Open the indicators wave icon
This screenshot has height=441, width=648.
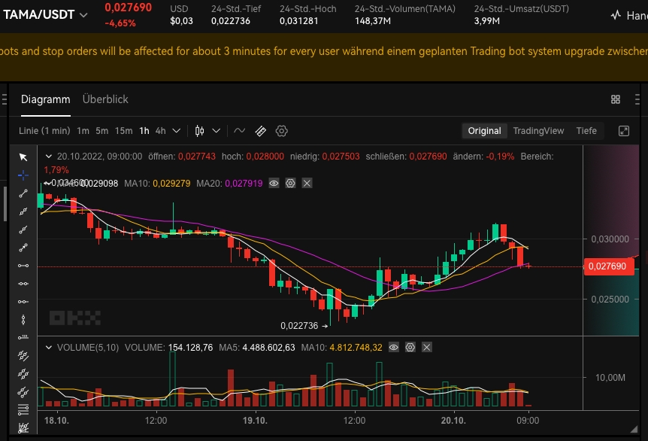[x=239, y=131]
